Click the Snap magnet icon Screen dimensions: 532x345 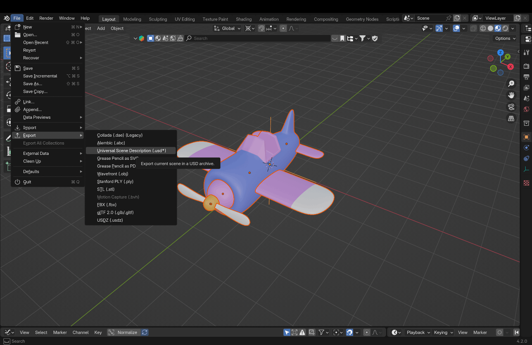tap(261, 28)
